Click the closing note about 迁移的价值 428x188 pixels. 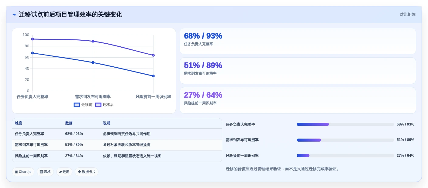click(282, 169)
